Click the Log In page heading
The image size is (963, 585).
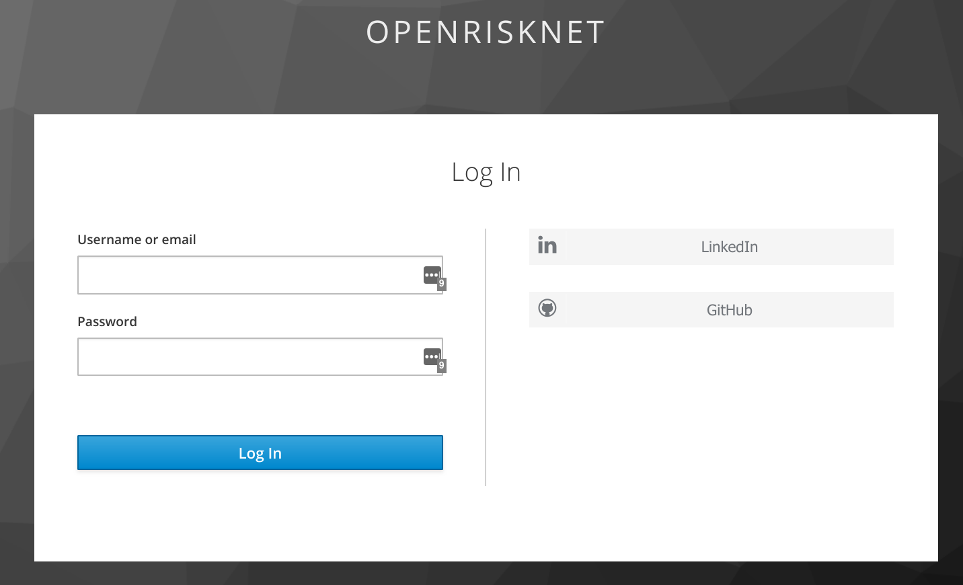point(486,173)
